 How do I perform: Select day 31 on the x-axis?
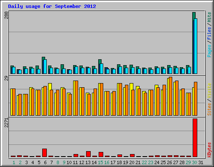[201, 162]
